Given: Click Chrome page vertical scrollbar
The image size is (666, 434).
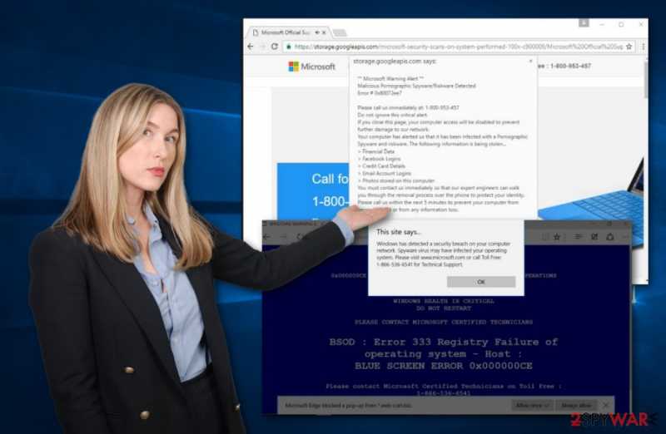Looking at the screenshot, I should pyautogui.click(x=645, y=80).
